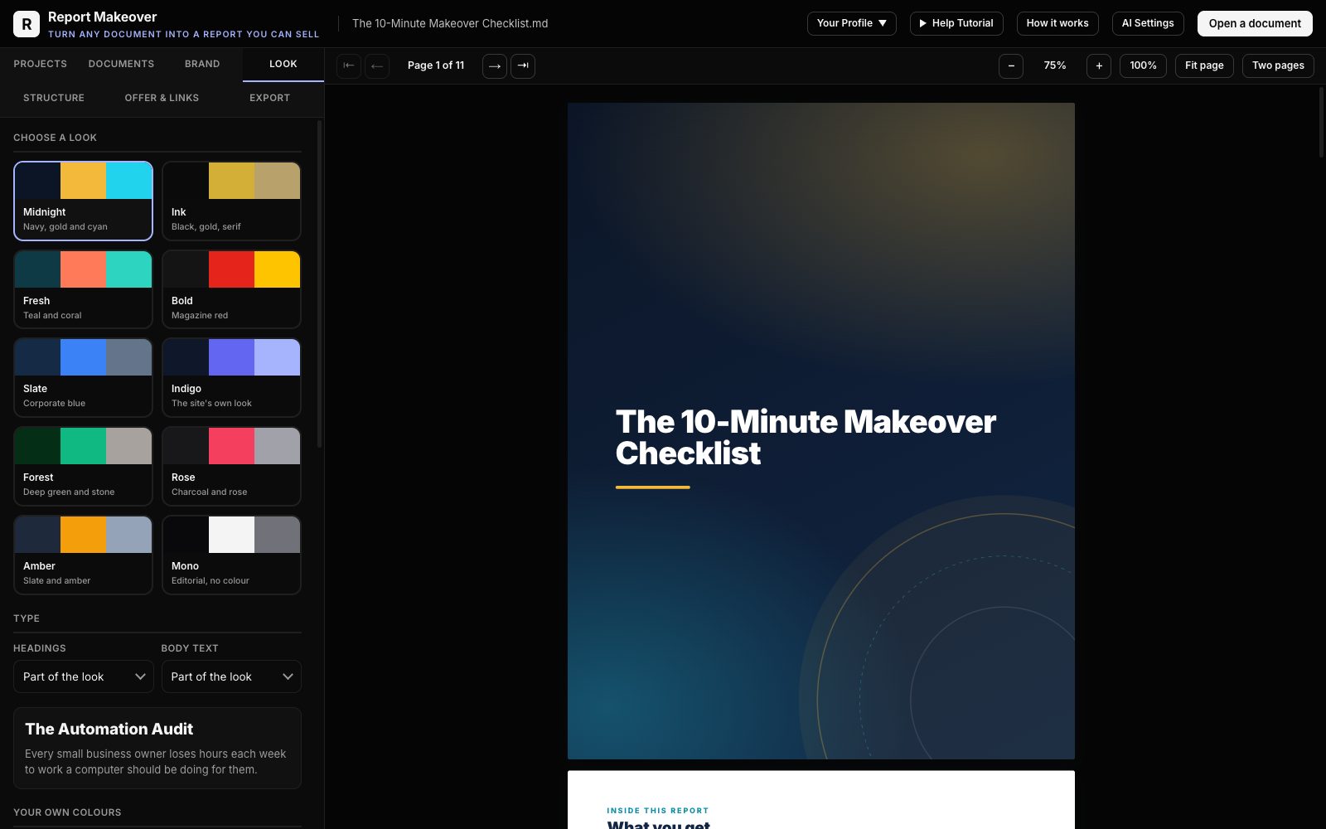Apply the Forest deep green look
The height and width of the screenshot is (829, 1326).
pyautogui.click(x=83, y=466)
